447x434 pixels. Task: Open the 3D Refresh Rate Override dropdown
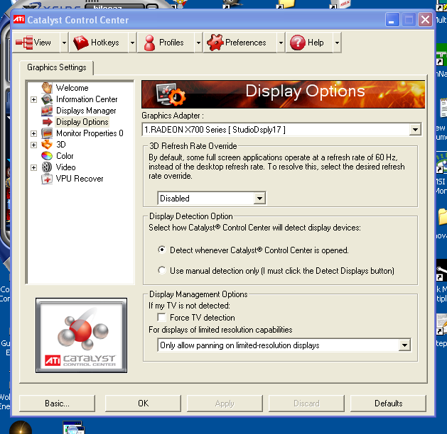(x=259, y=199)
